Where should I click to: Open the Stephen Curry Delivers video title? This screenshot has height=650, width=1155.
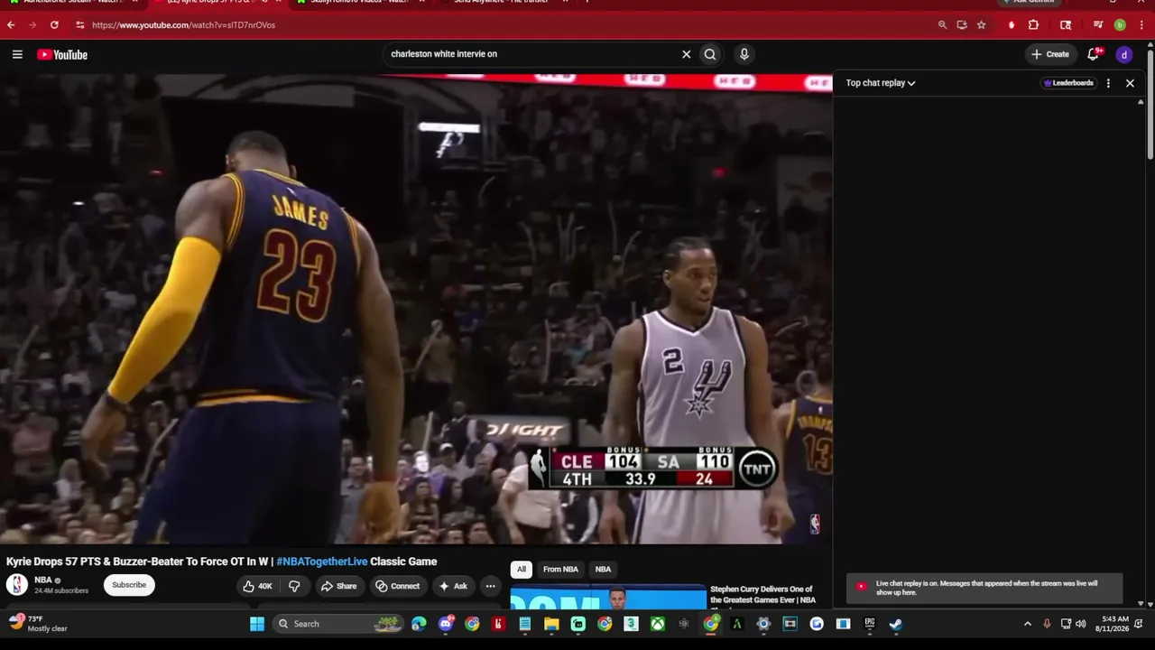pyautogui.click(x=763, y=595)
